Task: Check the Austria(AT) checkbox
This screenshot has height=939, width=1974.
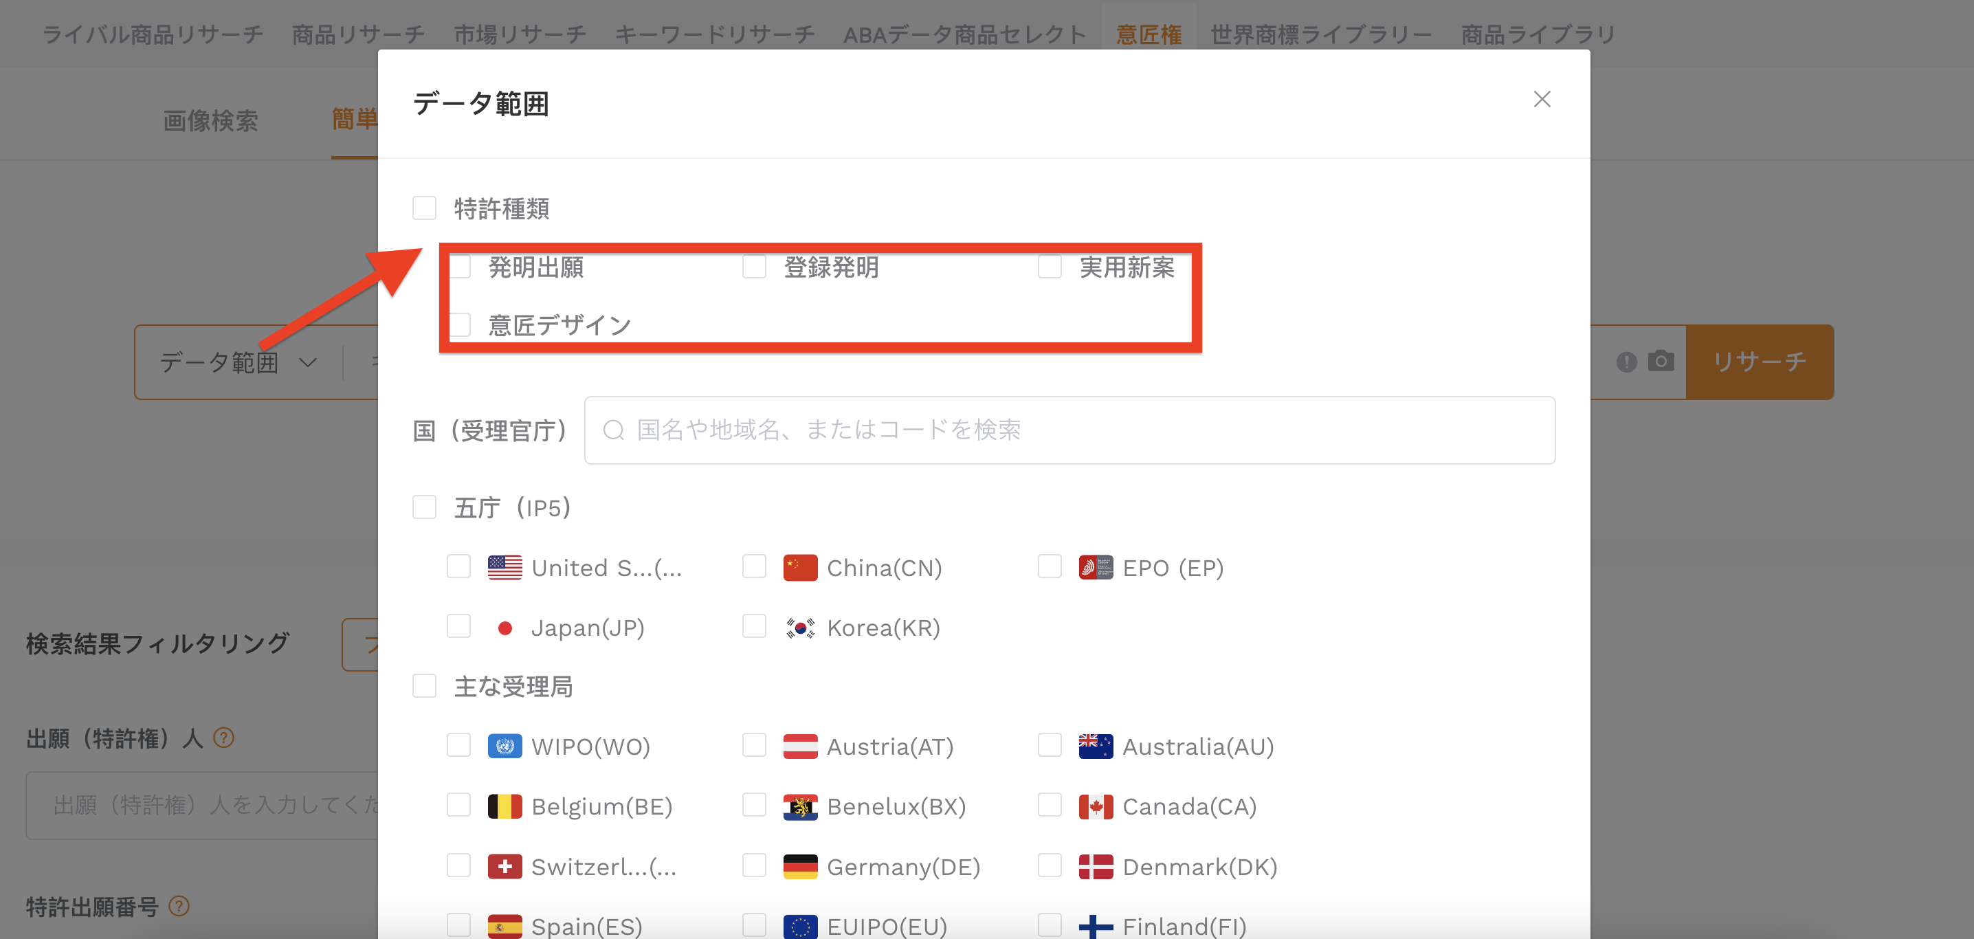Action: pyautogui.click(x=754, y=745)
